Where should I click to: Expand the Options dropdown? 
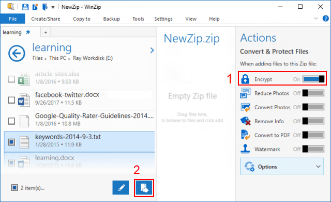pos(281,166)
